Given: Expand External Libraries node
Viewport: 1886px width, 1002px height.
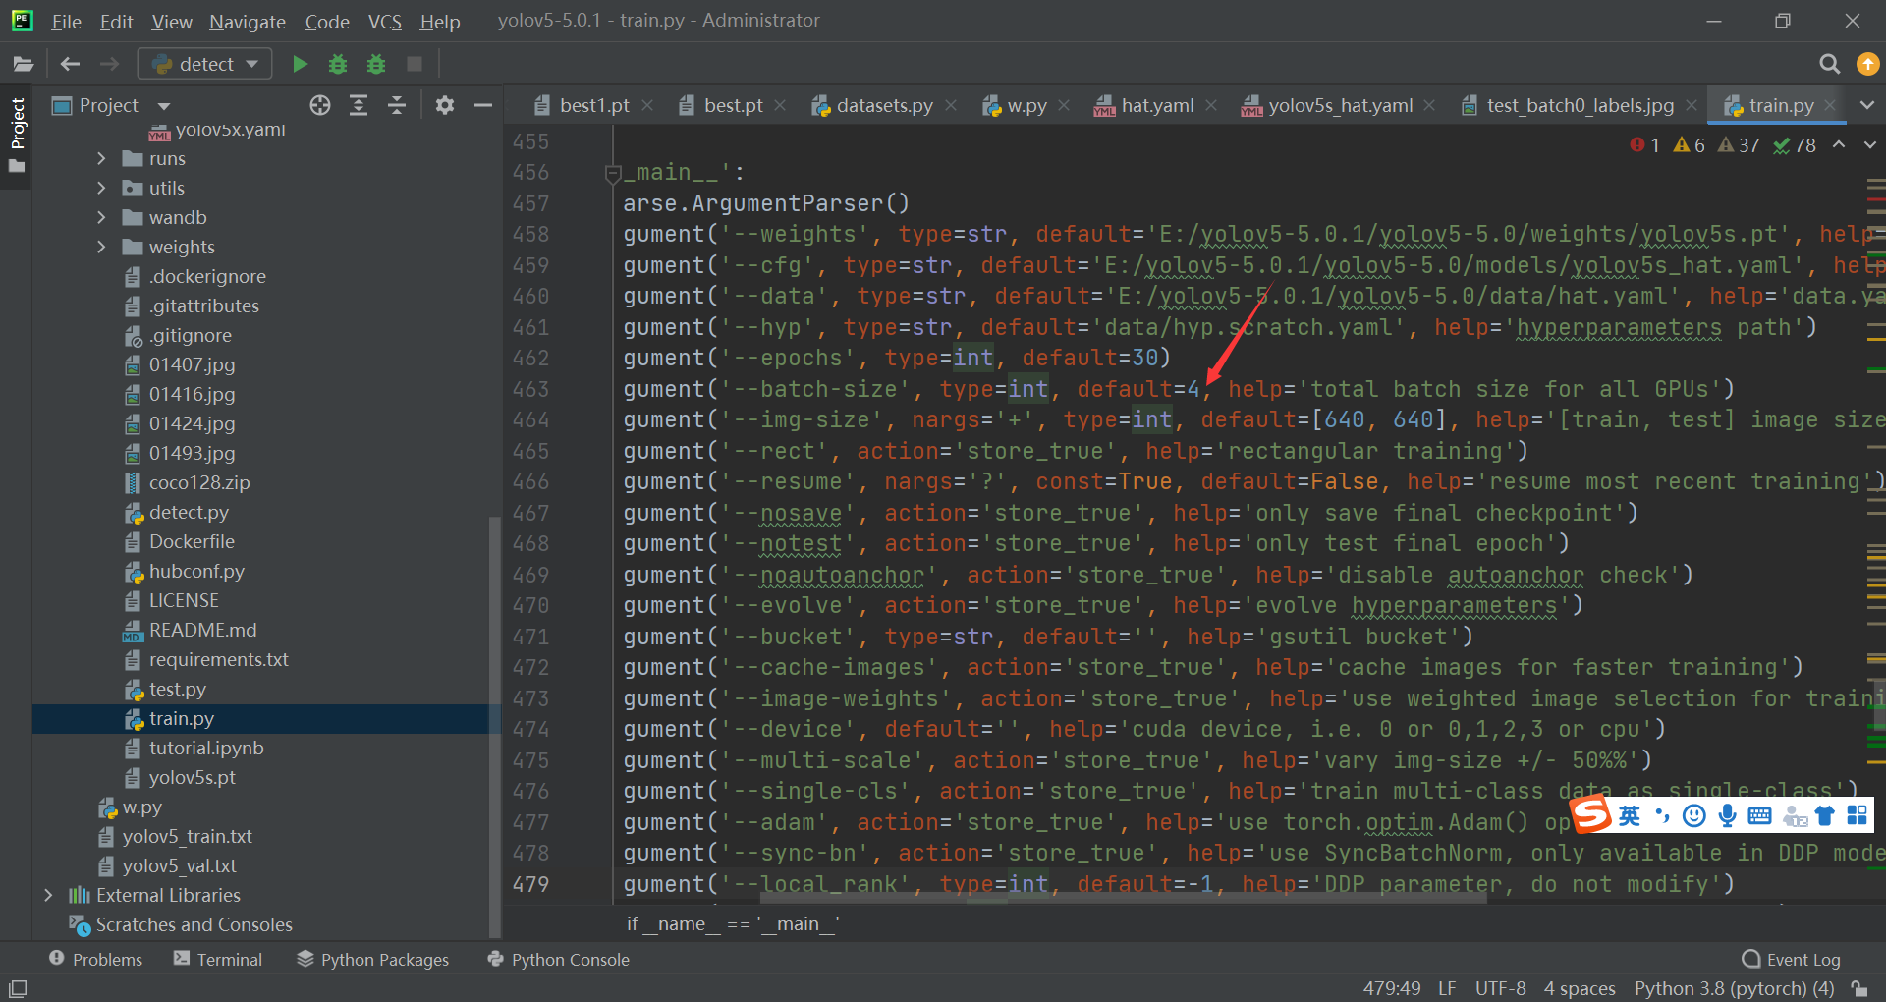Looking at the screenshot, I should 48,895.
